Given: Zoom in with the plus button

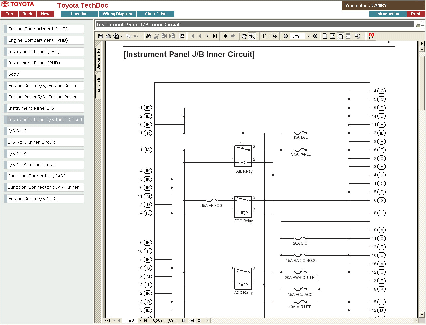Looking at the screenshot, I should 315,36.
